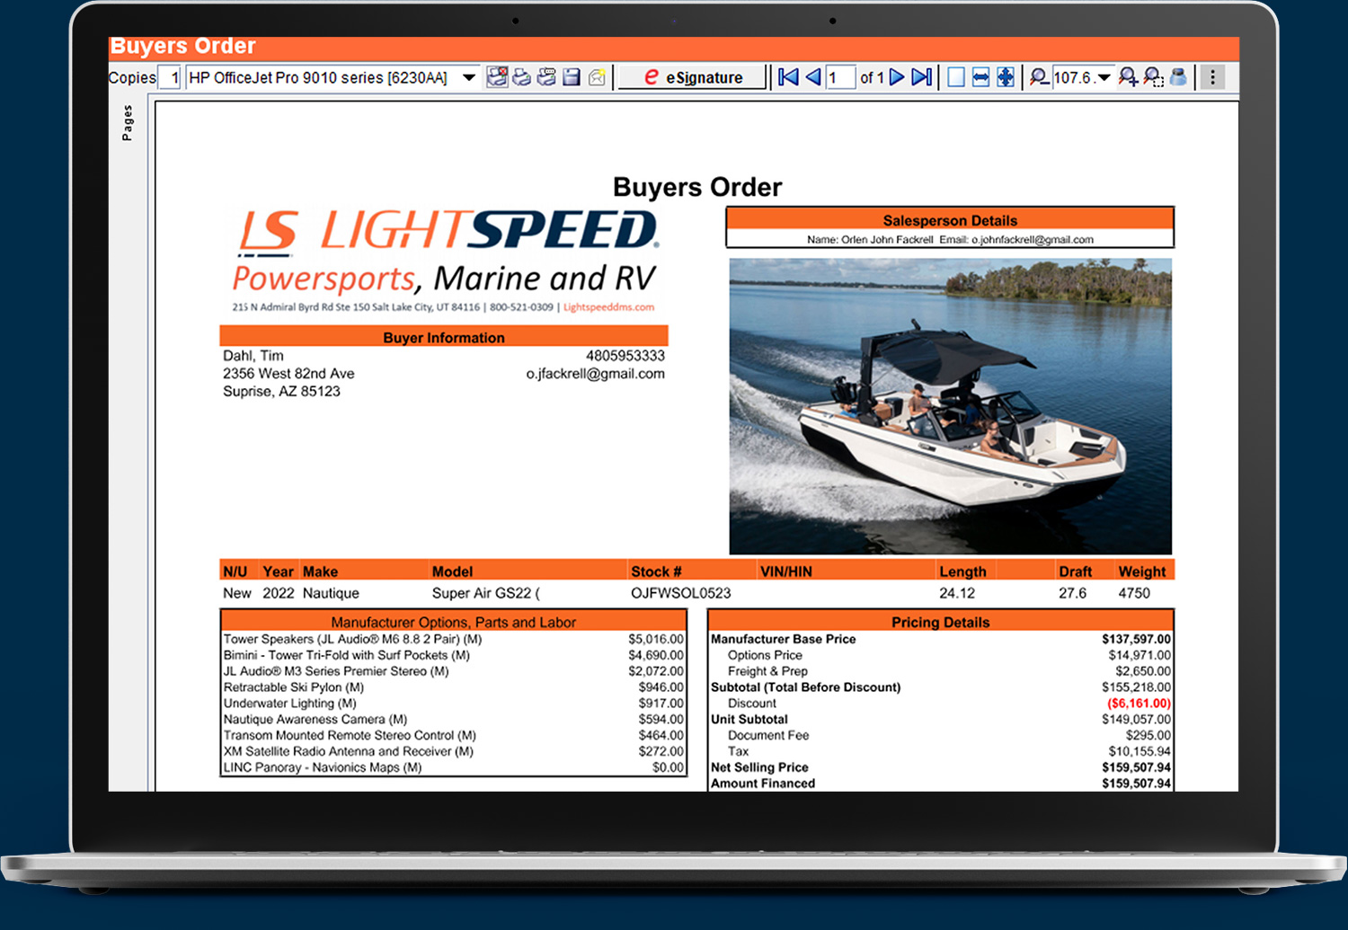Screen dimensions: 1348x930
Task: Click the buyer email o.jfackrell@gmail.com
Action: coord(595,374)
